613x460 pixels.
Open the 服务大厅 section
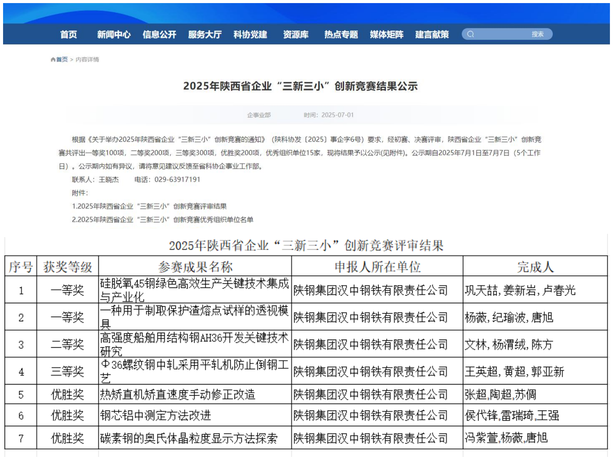pos(204,34)
